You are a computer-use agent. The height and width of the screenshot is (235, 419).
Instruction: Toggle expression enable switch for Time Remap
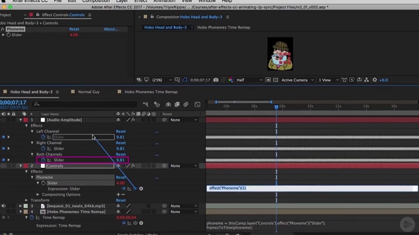pyautogui.click(x=124, y=223)
